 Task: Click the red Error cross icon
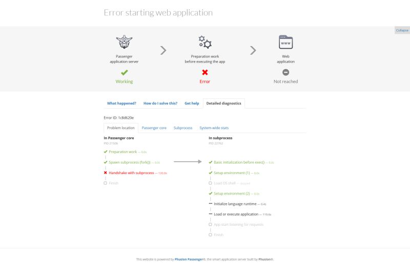coord(204,72)
